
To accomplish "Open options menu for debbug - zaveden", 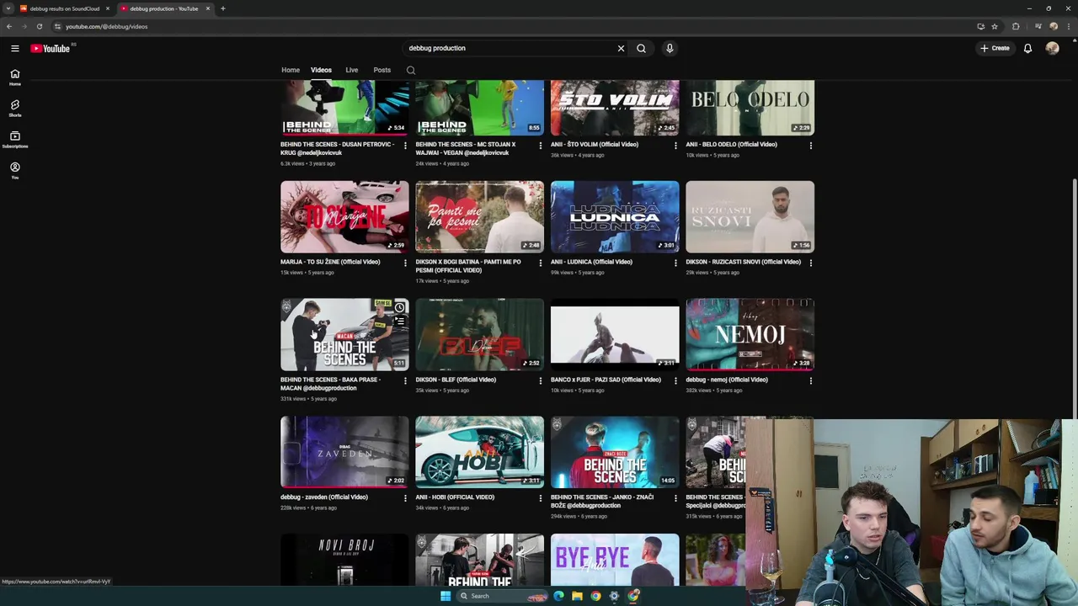I will tap(405, 498).
